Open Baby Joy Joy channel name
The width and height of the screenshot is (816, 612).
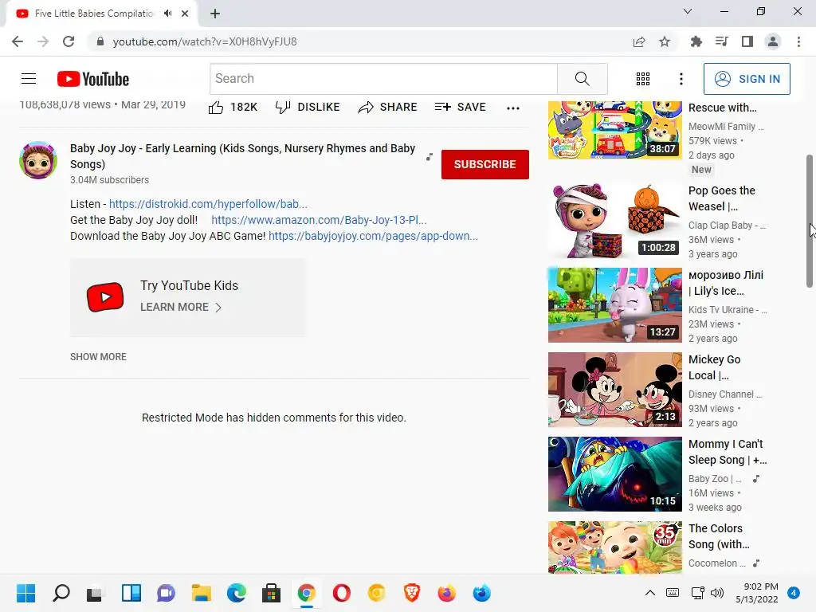242,156
